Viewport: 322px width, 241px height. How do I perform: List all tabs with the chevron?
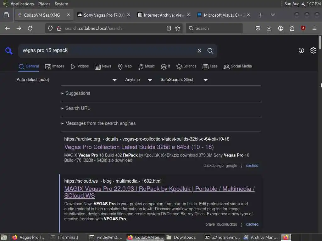coord(273,15)
